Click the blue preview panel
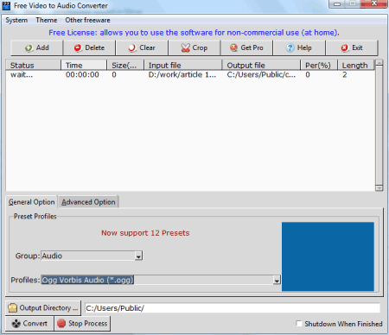 tap(328, 256)
